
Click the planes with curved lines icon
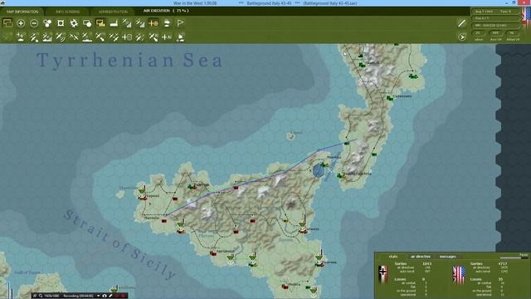(61, 37)
